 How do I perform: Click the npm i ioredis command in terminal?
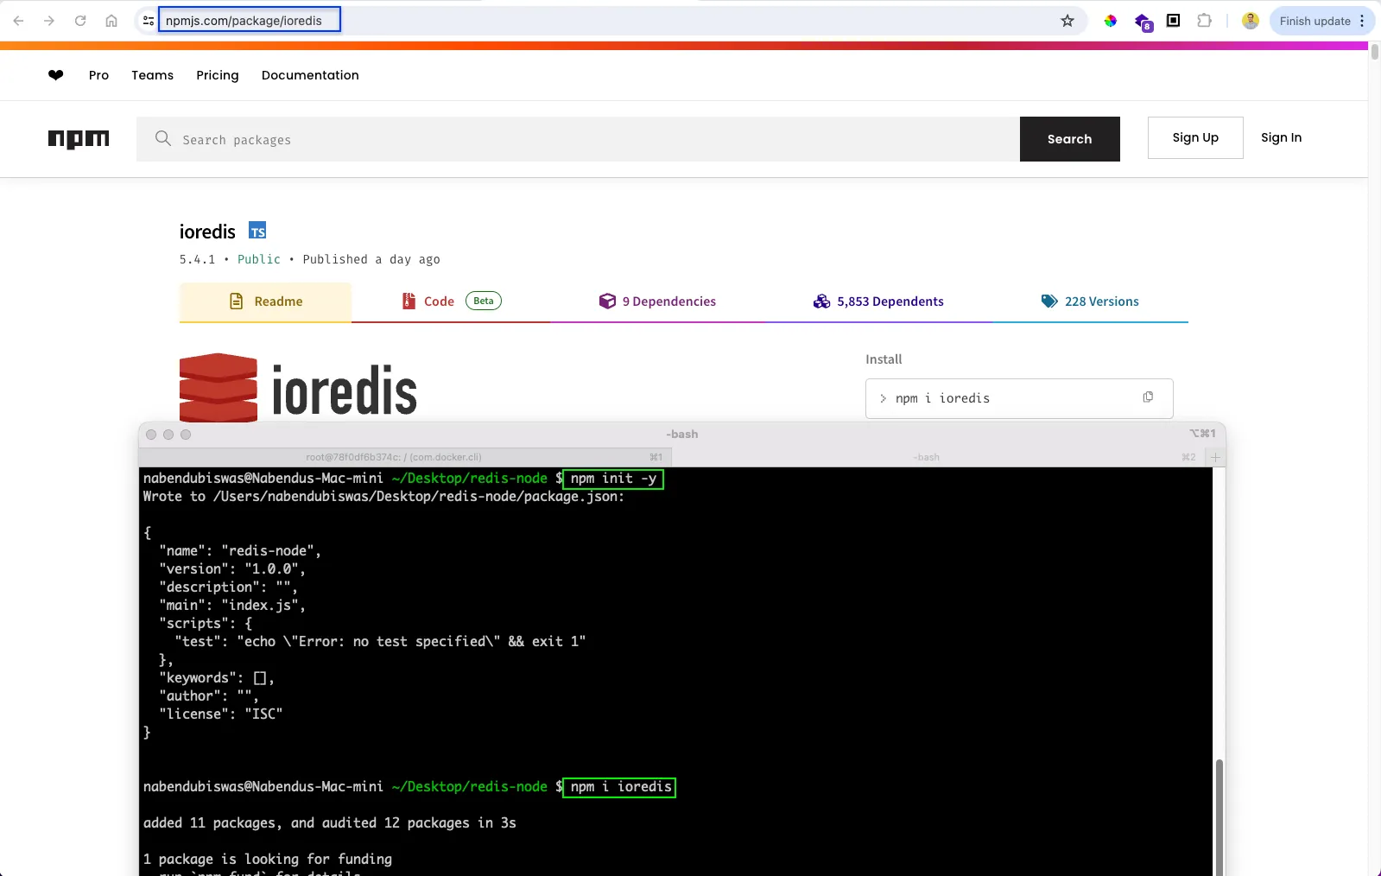[x=620, y=787]
